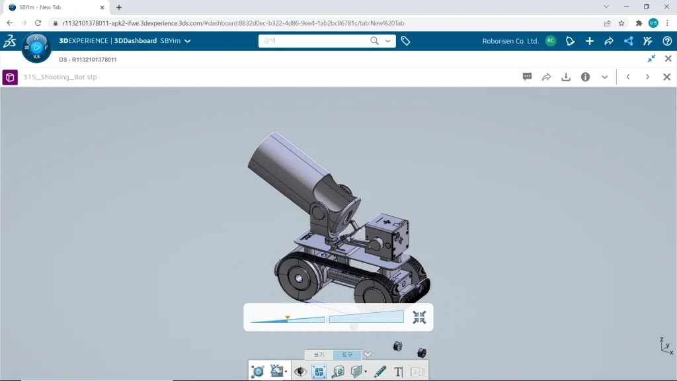Toggle the eye visibility tool
The width and height of the screenshot is (677, 381).
[300, 372]
